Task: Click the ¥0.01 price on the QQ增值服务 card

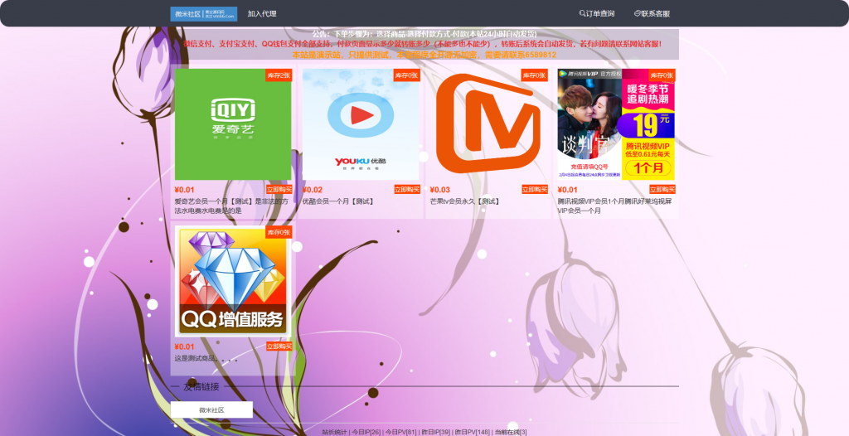Action: click(x=185, y=346)
